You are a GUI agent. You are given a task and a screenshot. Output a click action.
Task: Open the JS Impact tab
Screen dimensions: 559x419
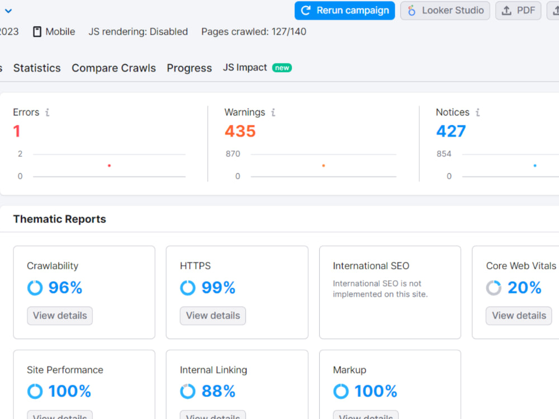pos(245,68)
